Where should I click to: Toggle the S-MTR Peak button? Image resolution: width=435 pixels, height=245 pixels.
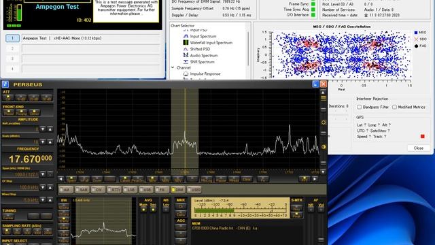click(x=296, y=215)
